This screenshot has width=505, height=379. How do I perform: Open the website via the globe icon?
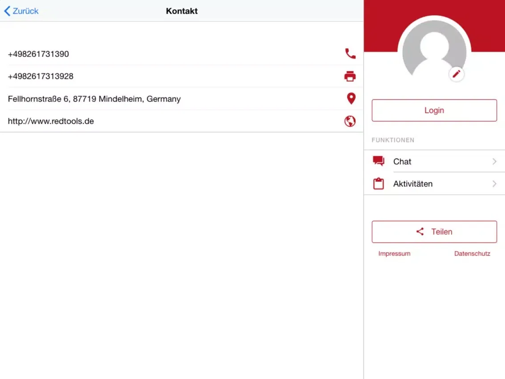tap(350, 121)
